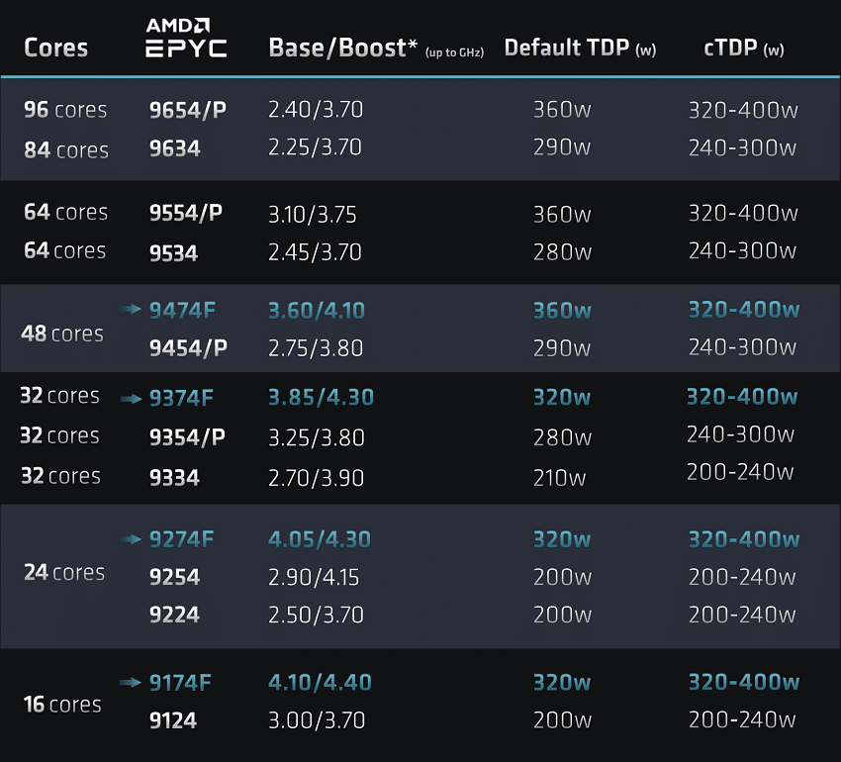Select model name "9654/P"
Screen dimensions: 841x762
188,110
